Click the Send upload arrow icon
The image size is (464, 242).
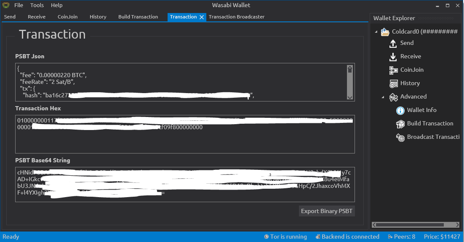[393, 43]
